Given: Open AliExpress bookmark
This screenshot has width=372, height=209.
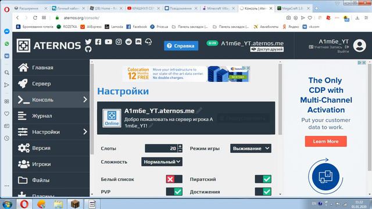Looking at the screenshot, I should pos(91,27).
